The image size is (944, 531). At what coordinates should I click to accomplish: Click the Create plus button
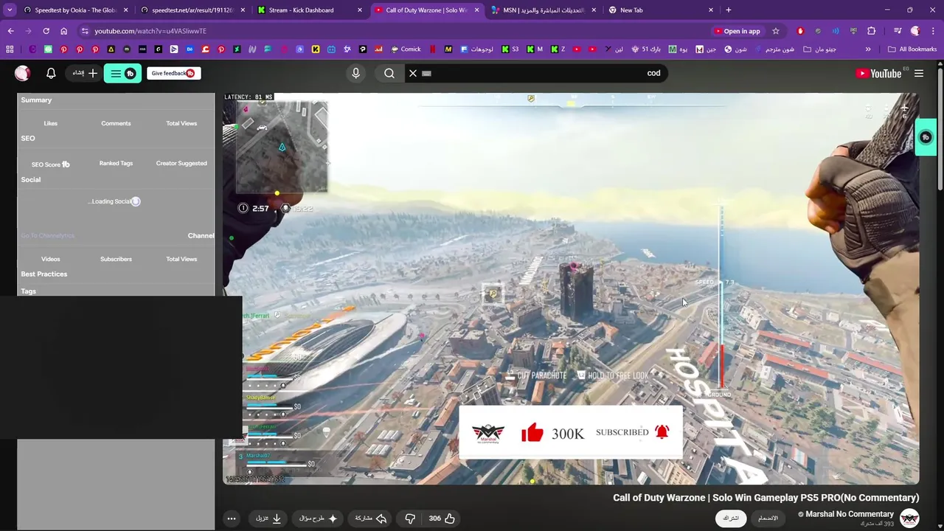86,73
